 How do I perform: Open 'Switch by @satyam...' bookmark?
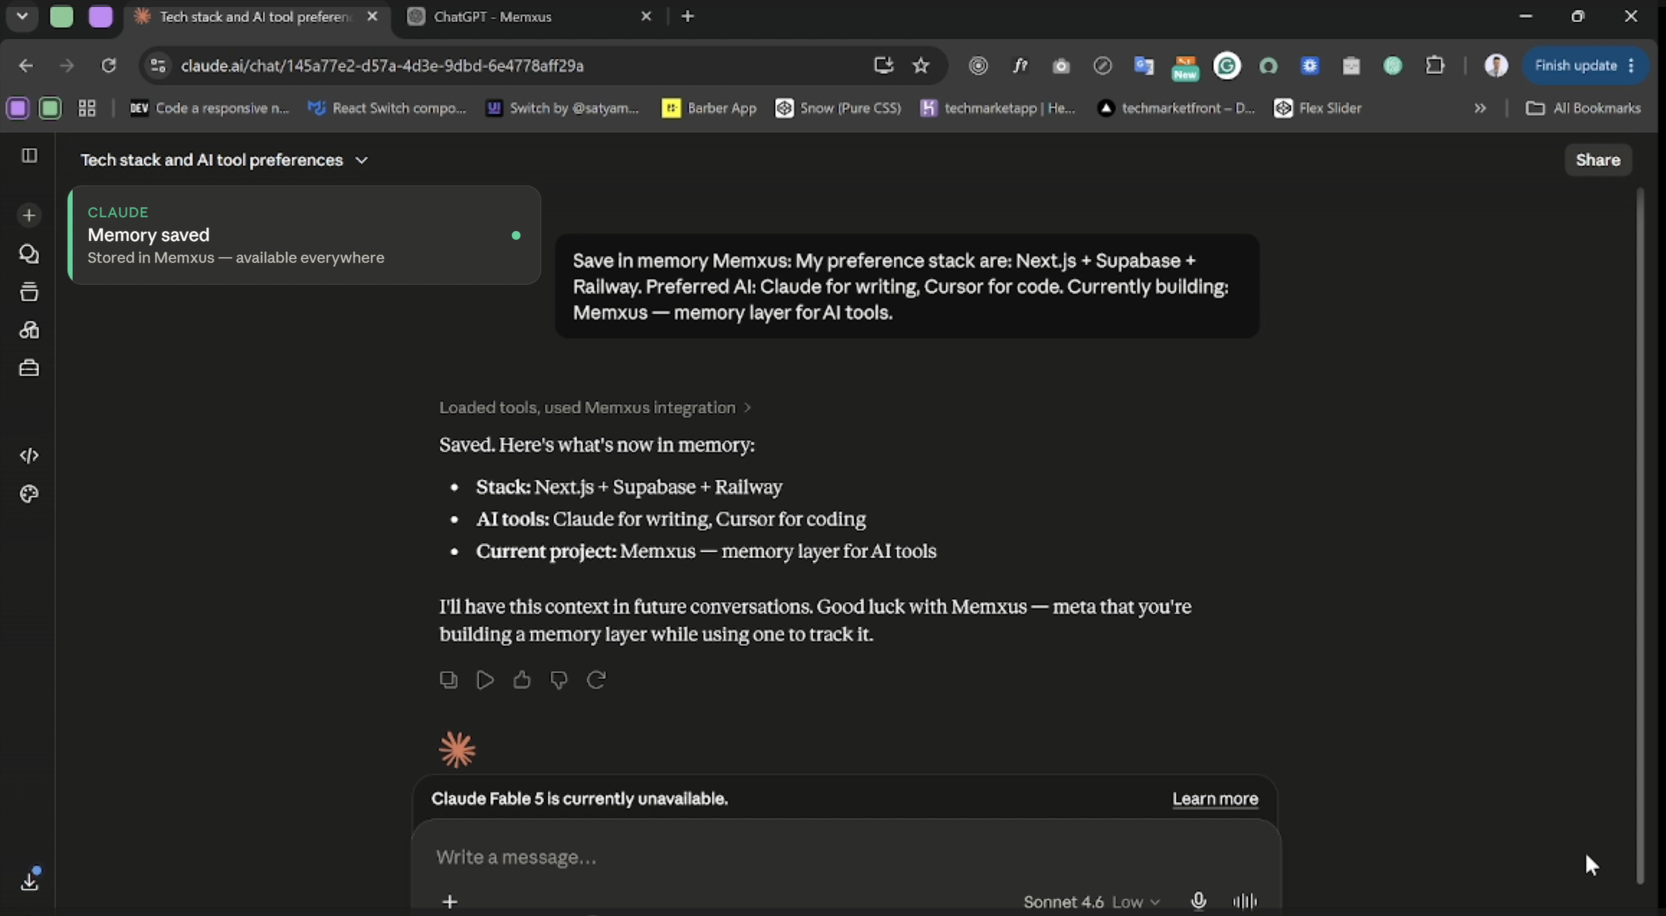pos(562,108)
